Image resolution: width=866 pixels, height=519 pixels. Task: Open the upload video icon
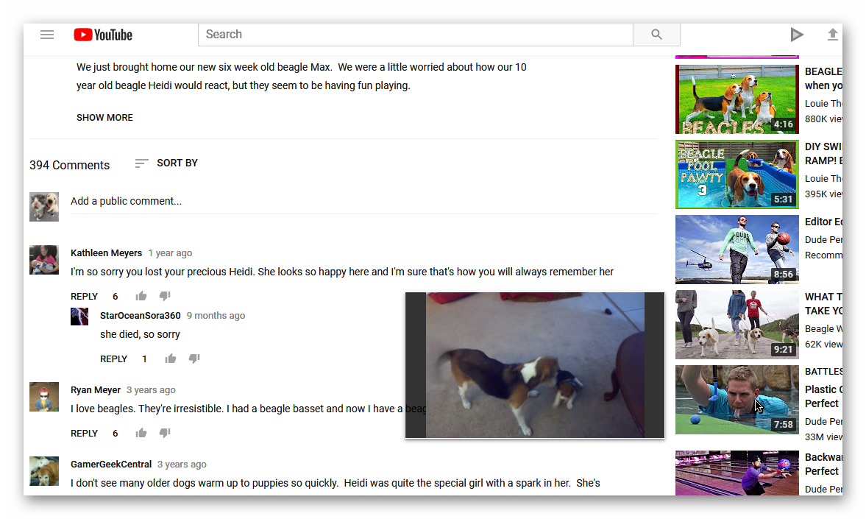pos(832,35)
